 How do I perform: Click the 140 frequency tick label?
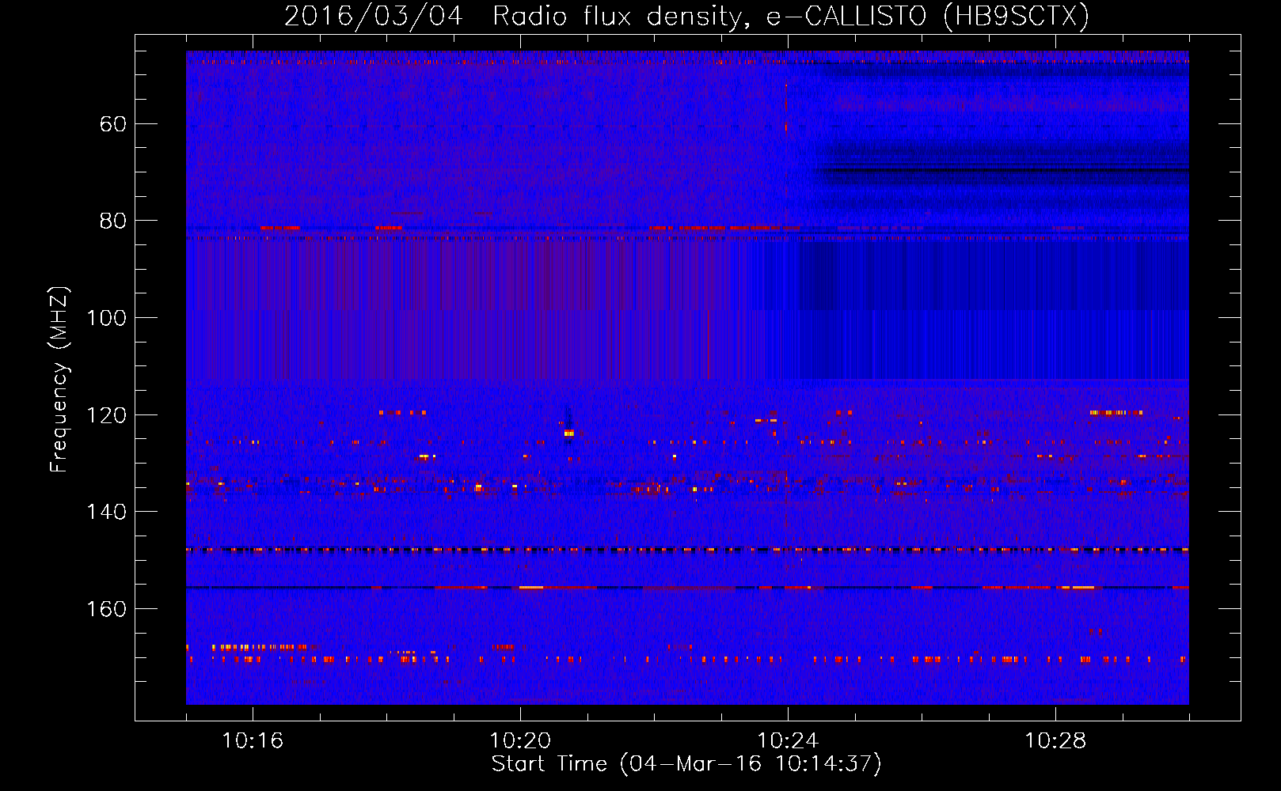106,512
